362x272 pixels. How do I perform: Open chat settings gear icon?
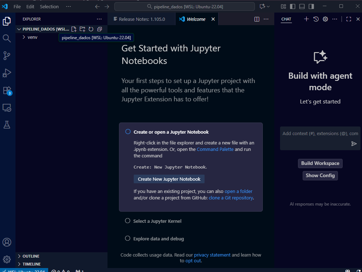point(325,19)
